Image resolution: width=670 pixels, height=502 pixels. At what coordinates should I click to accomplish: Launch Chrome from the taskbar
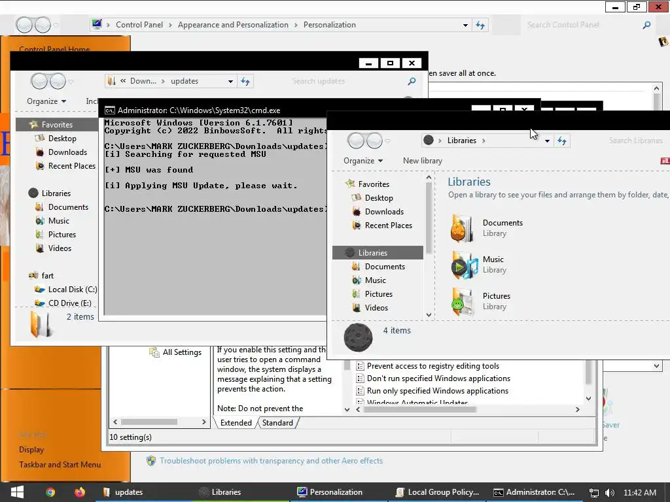50,492
